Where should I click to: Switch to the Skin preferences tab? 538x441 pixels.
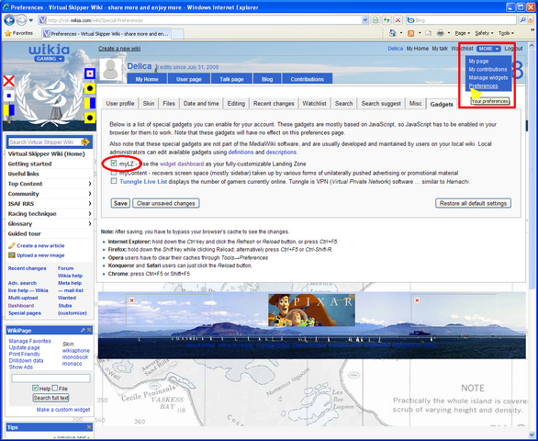148,104
